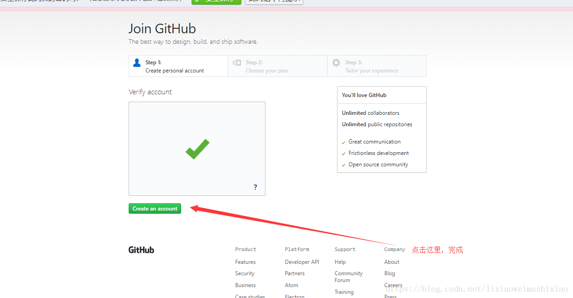Click the Step 1 person icon
Image resolution: width=573 pixels, height=298 pixels.
click(x=136, y=63)
